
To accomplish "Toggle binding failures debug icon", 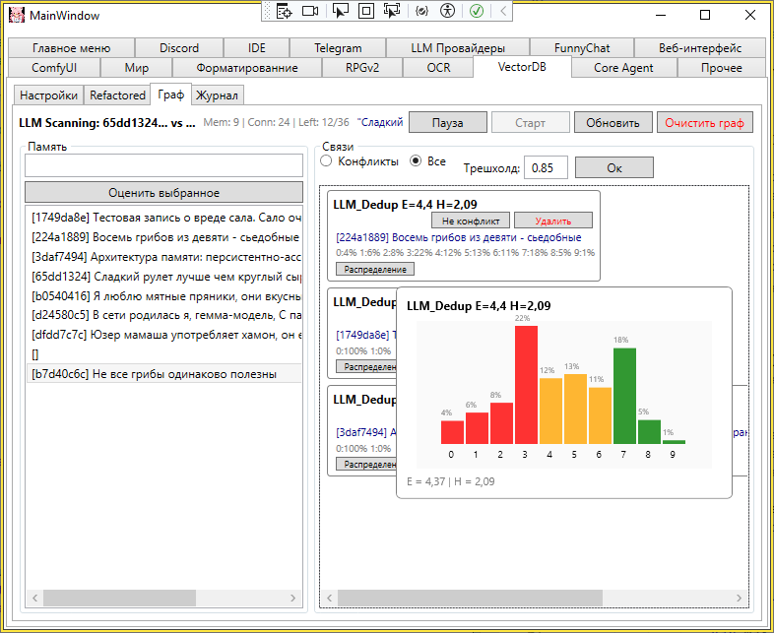I will pyautogui.click(x=421, y=11).
